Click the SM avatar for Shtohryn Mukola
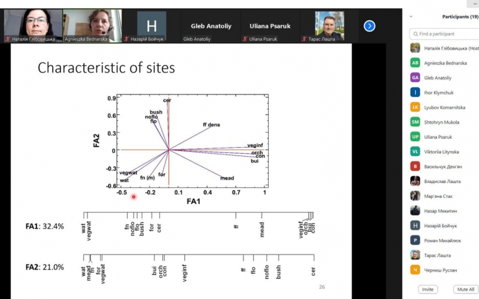 pyautogui.click(x=415, y=122)
